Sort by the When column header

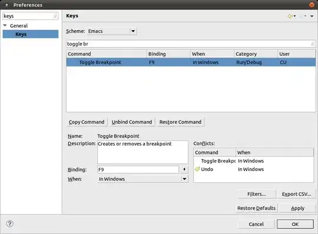(212, 54)
